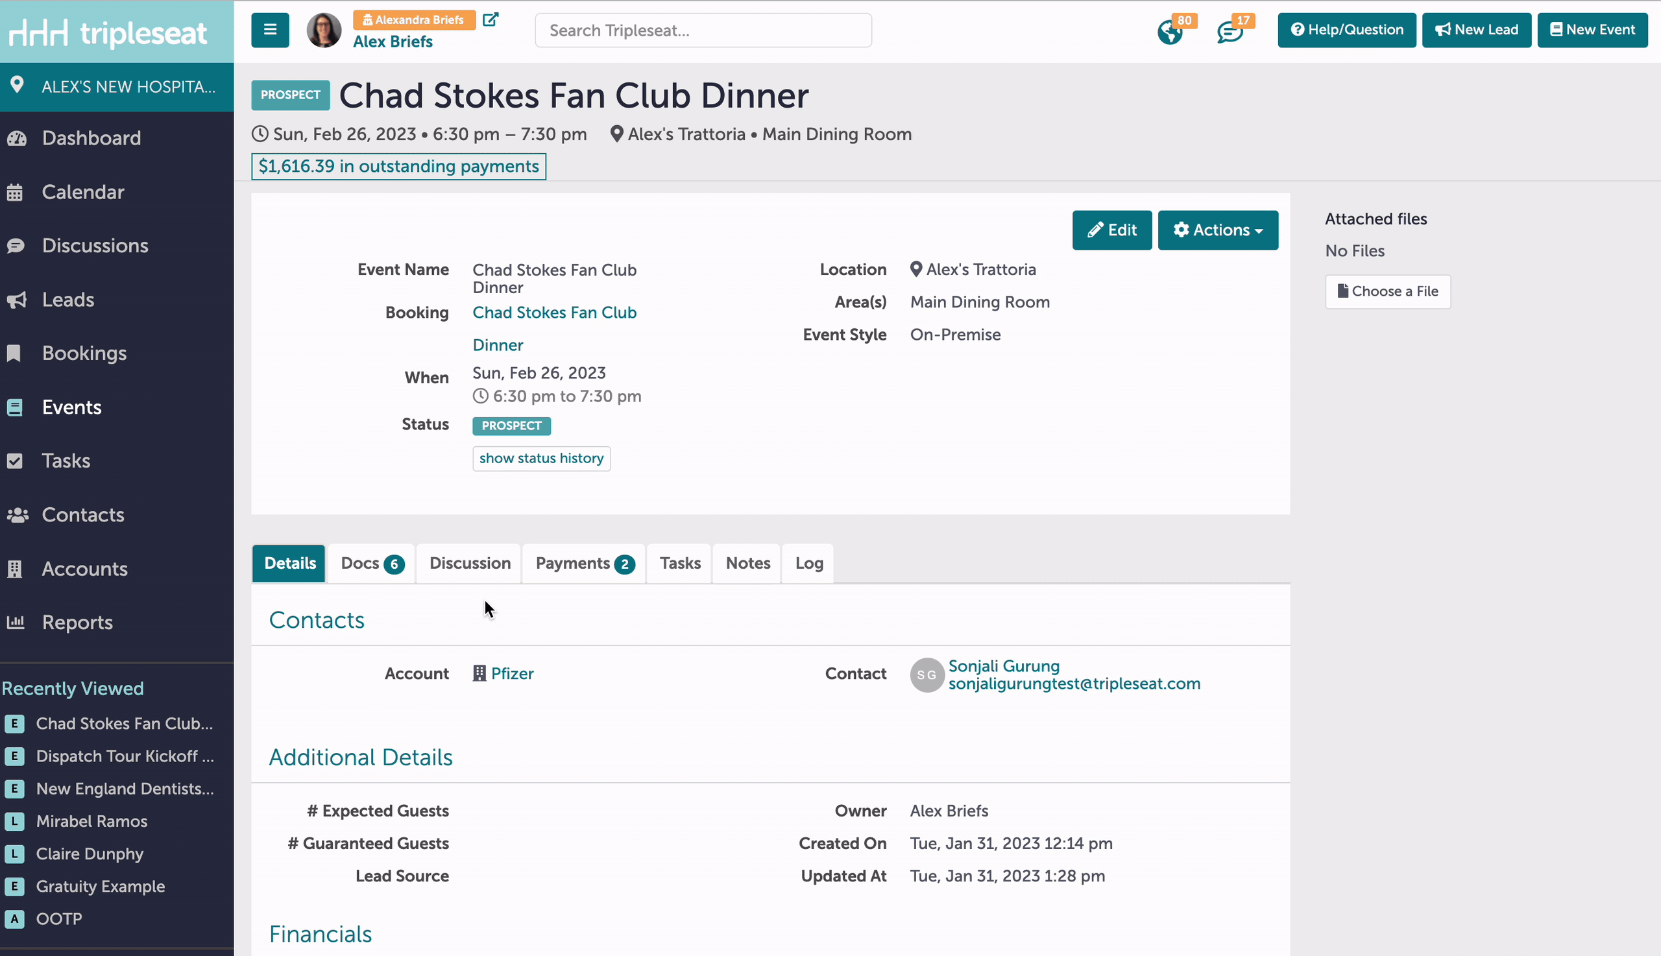The height and width of the screenshot is (956, 1661).
Task: Click the Discussions speech bubble icon
Action: [16, 246]
